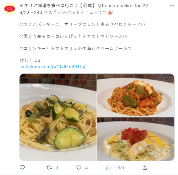
Task: Click the 1,531 views count
Action: 120,168
